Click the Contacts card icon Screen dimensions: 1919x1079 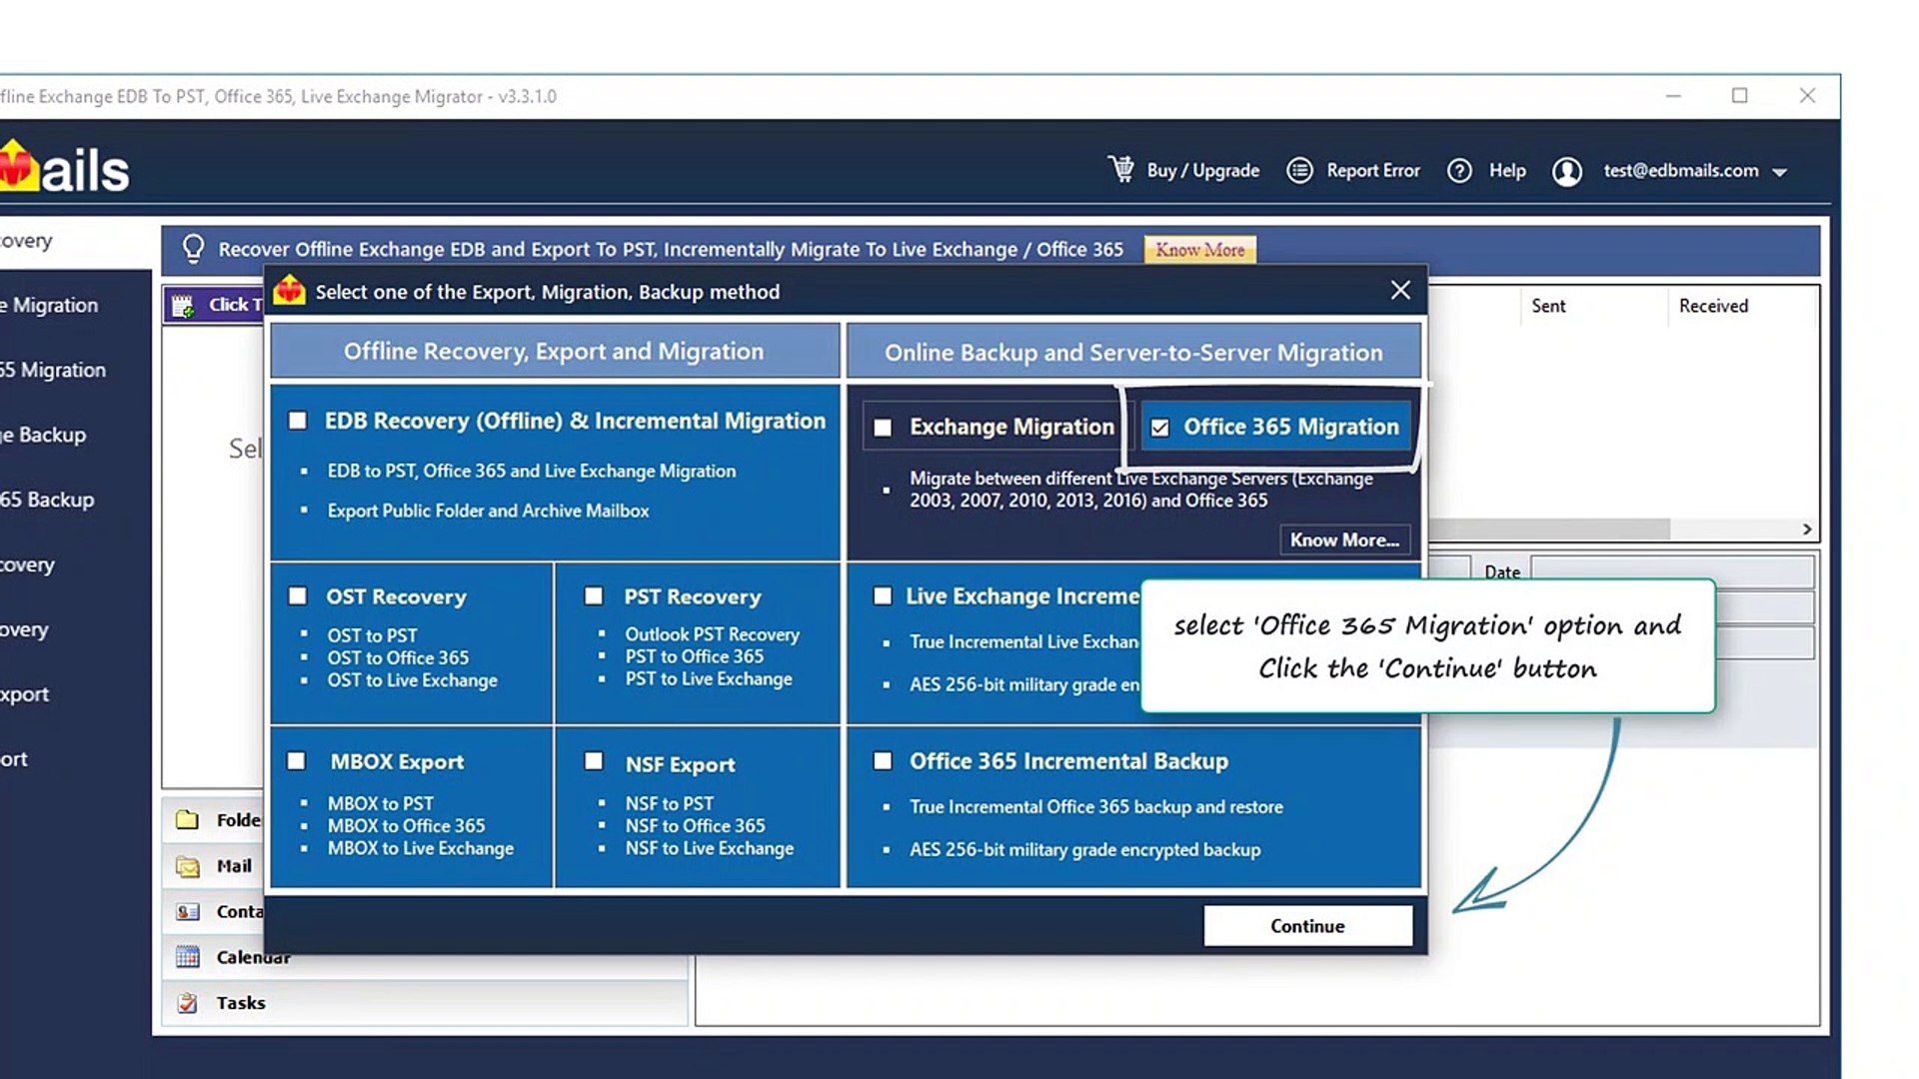(x=187, y=911)
